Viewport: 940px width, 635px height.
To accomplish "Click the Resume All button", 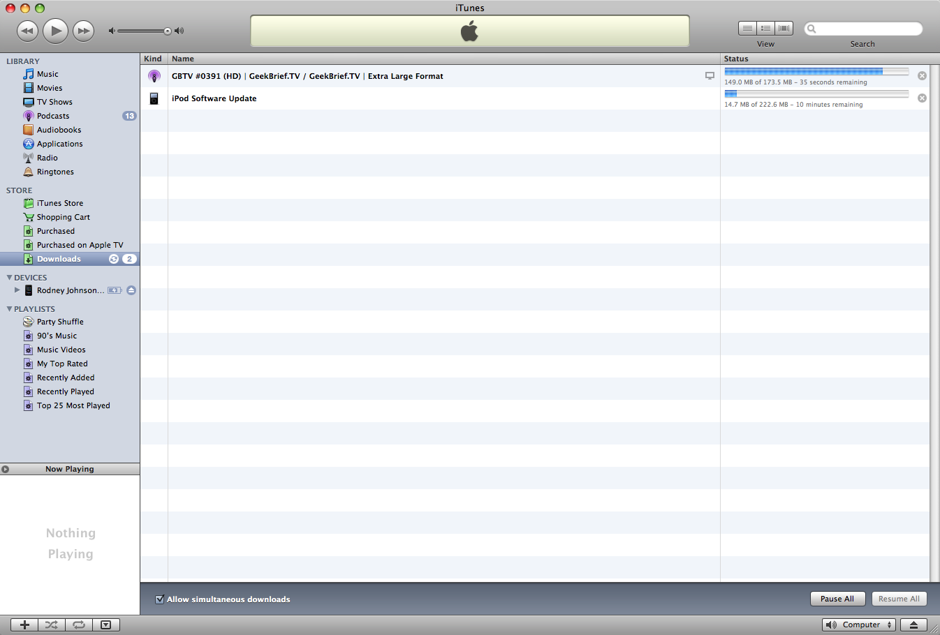I will point(899,599).
